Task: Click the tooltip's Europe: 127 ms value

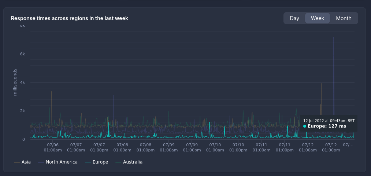Action: click(327, 126)
